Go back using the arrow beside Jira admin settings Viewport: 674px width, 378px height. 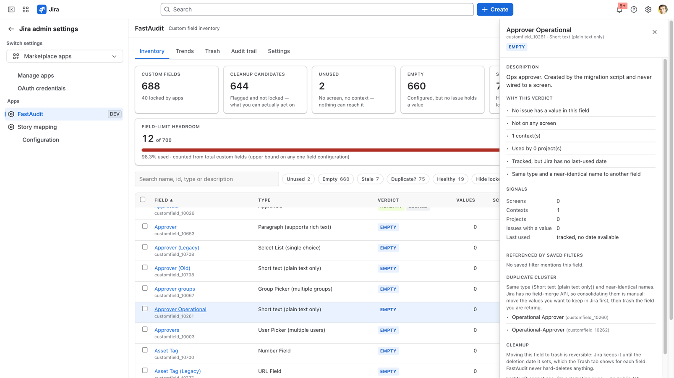[x=11, y=29]
